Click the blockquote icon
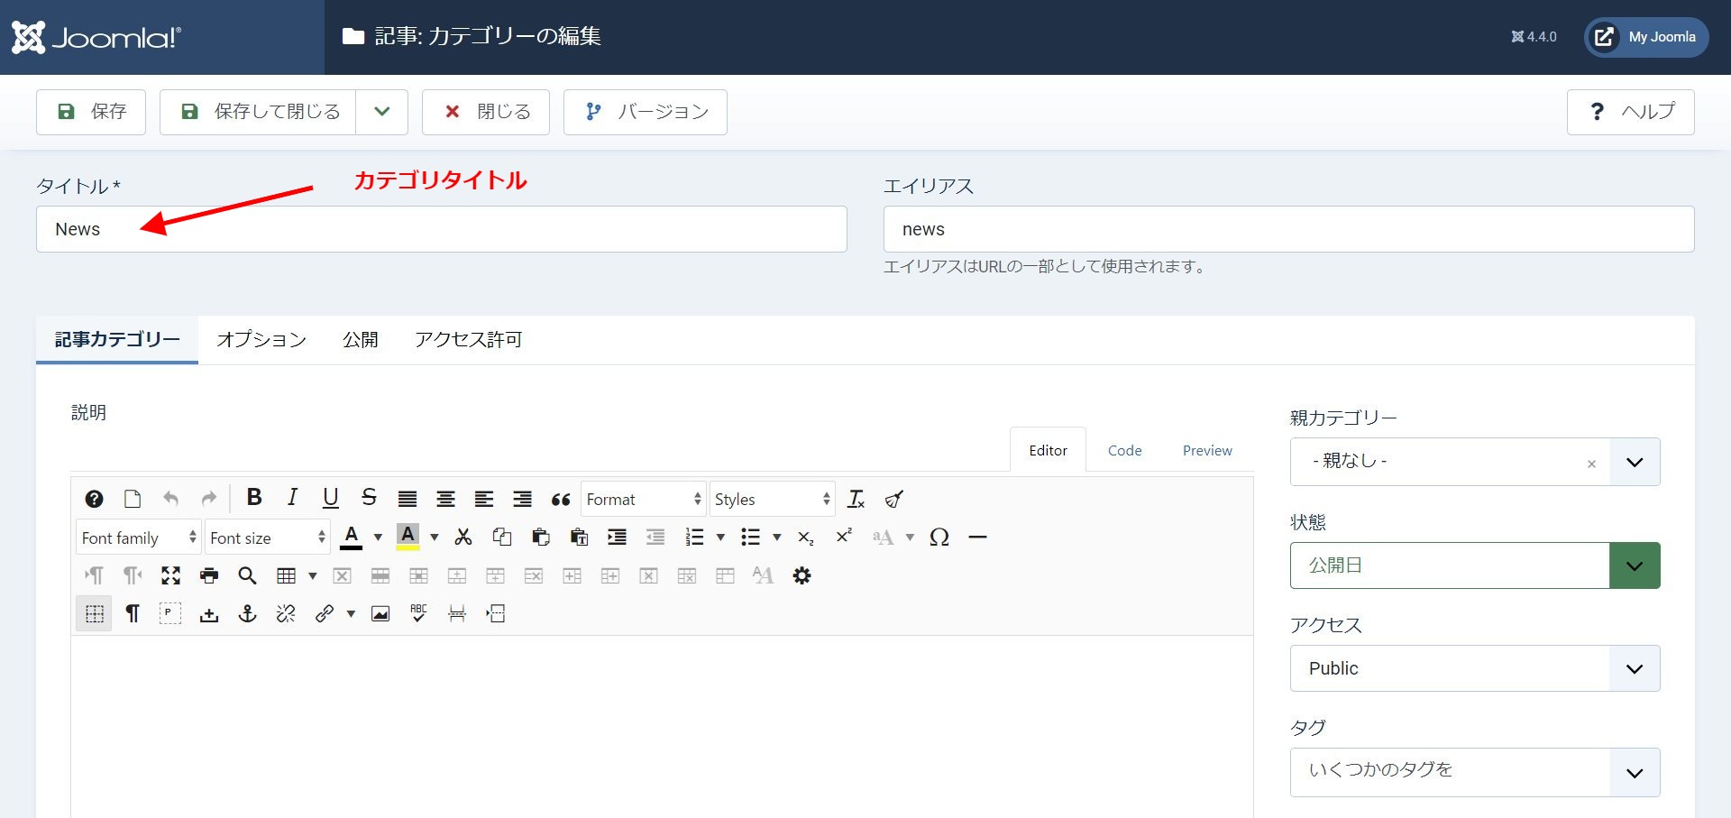1731x818 pixels. (x=561, y=499)
